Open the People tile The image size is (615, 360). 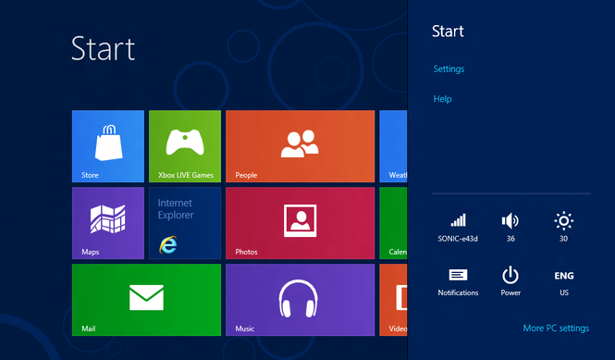[x=300, y=146]
